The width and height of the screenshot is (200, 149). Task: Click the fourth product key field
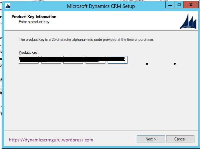click(x=96, y=60)
